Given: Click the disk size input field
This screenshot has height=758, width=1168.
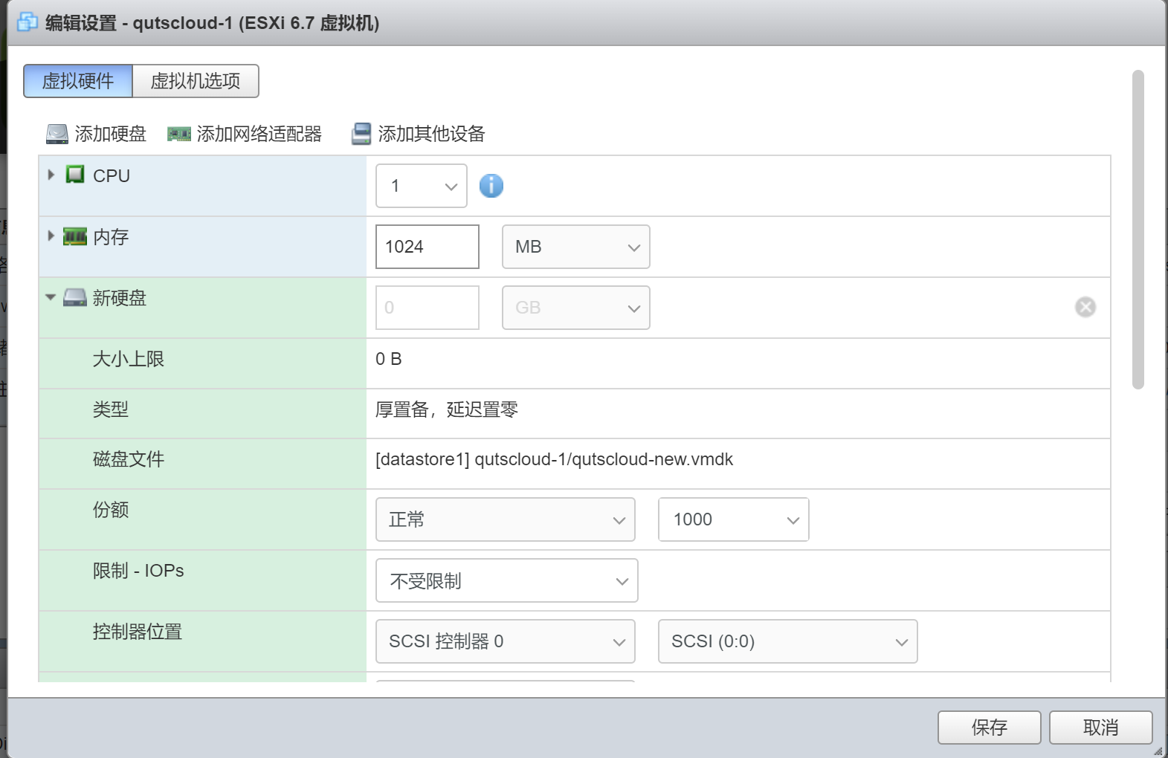Looking at the screenshot, I should pos(427,308).
